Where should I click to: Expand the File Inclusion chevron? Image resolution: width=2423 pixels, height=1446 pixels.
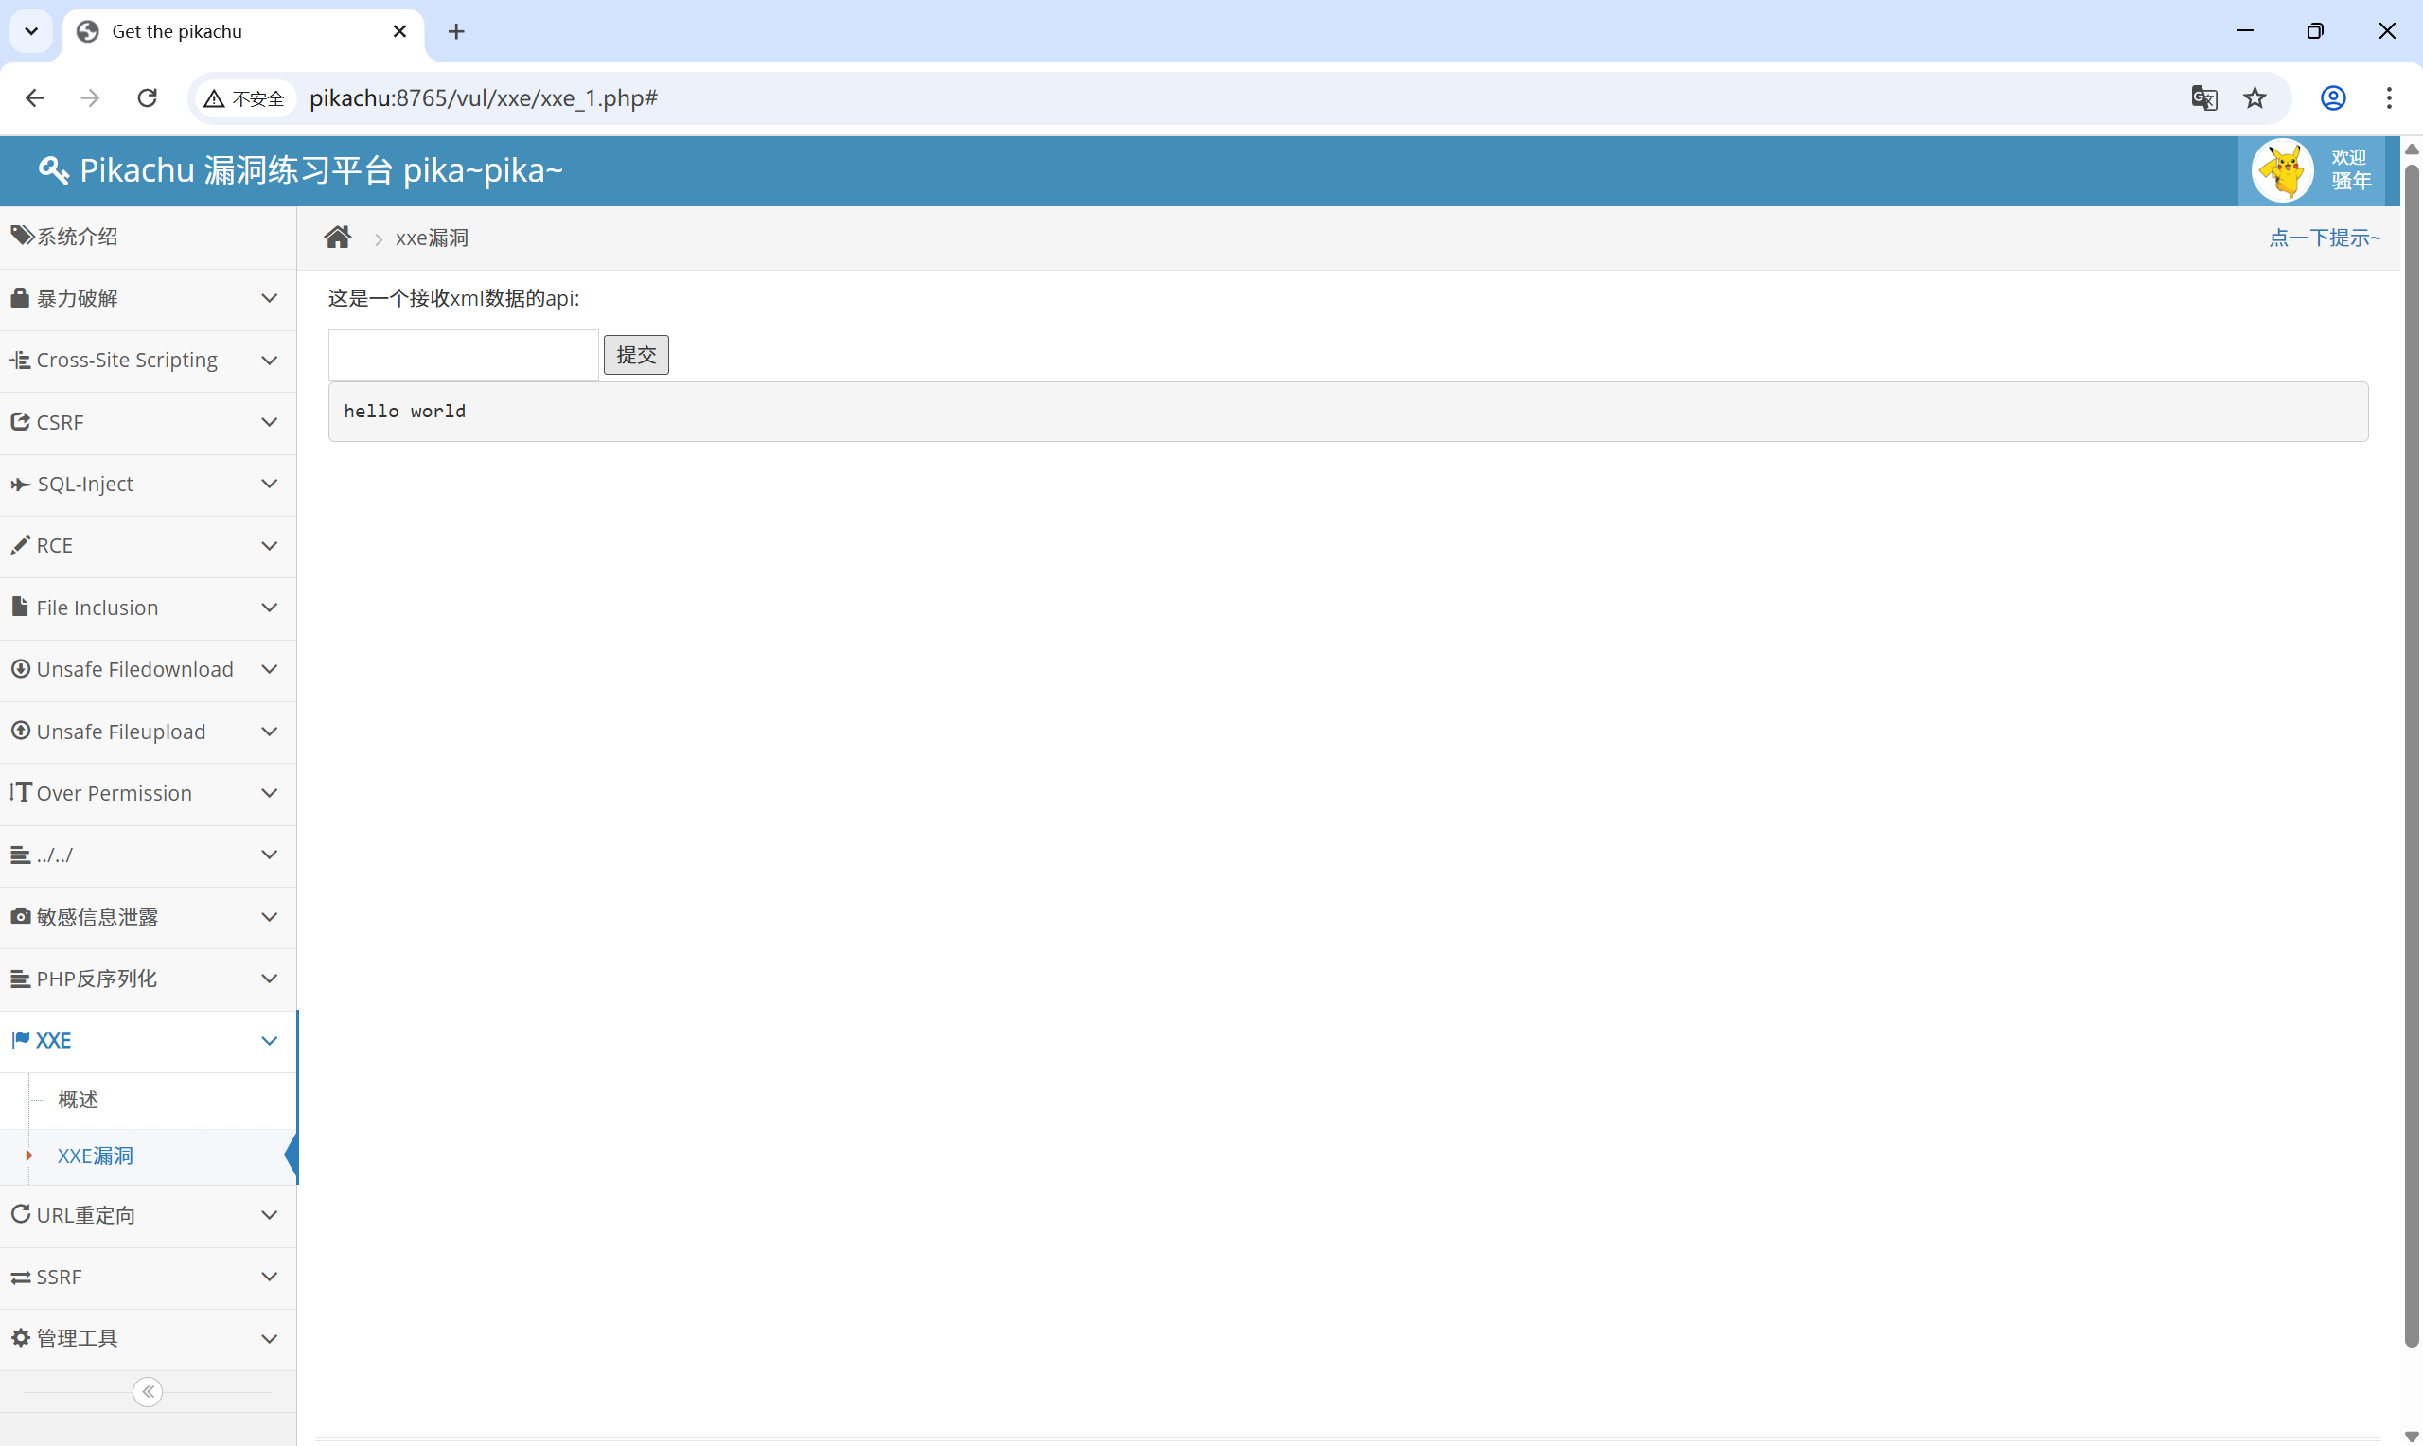click(x=269, y=608)
